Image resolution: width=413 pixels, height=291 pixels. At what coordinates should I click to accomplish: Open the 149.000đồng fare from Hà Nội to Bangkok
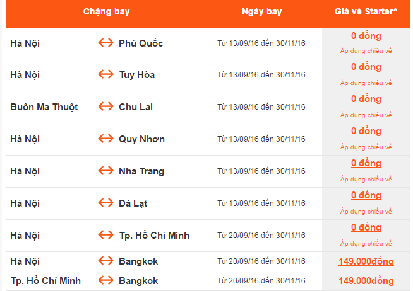click(366, 261)
